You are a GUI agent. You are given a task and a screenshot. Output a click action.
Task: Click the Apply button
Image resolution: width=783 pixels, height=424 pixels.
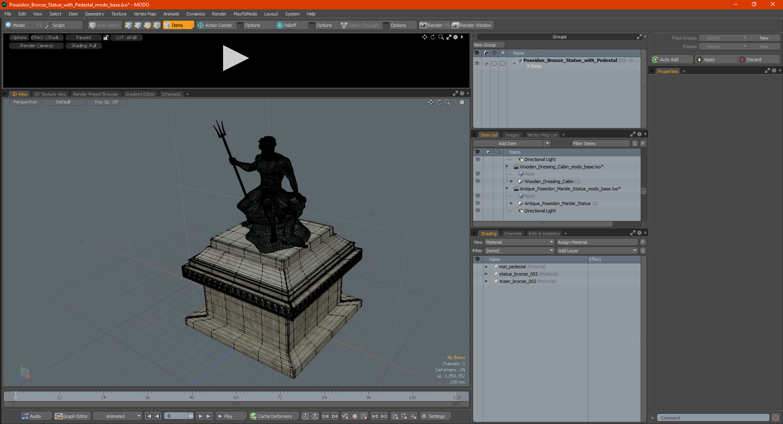716,60
